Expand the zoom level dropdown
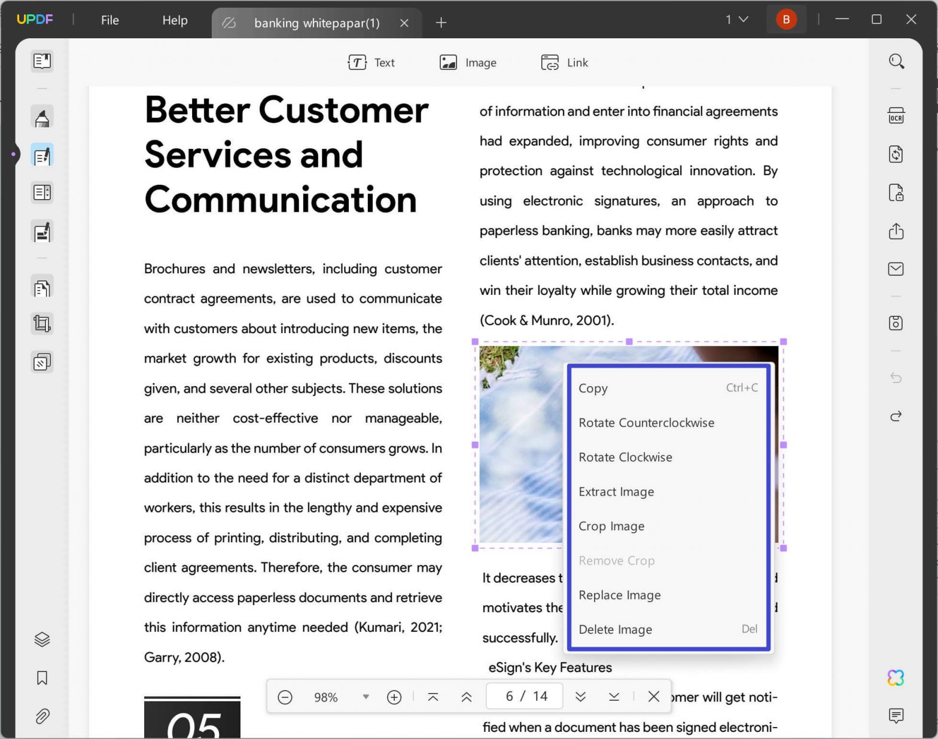The width and height of the screenshot is (938, 739). [366, 697]
